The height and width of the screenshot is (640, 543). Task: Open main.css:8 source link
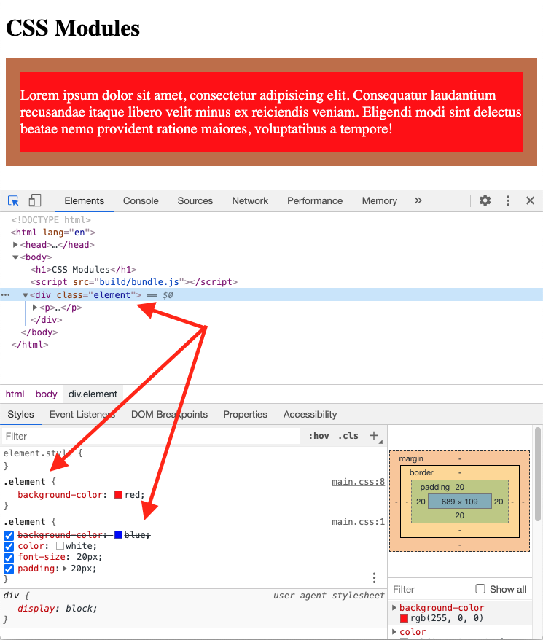coord(358,482)
